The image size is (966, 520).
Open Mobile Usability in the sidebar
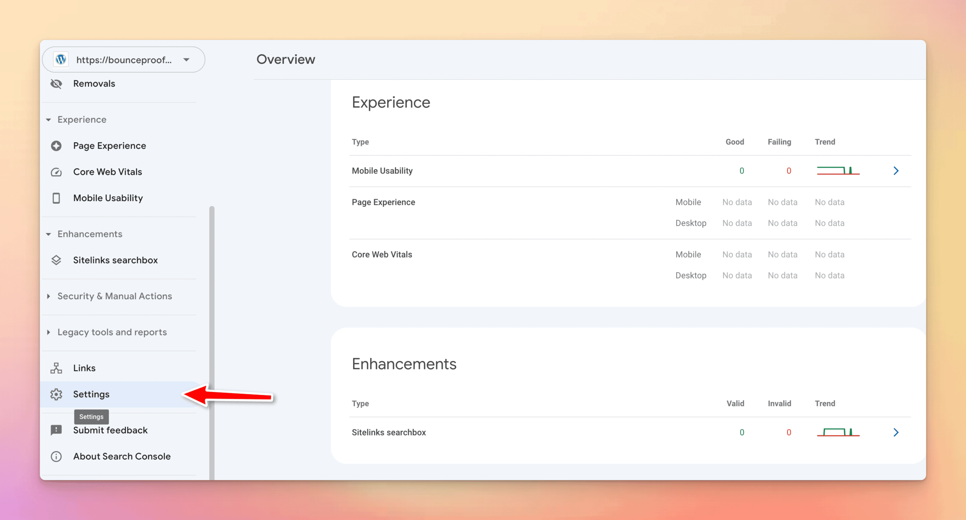point(108,198)
